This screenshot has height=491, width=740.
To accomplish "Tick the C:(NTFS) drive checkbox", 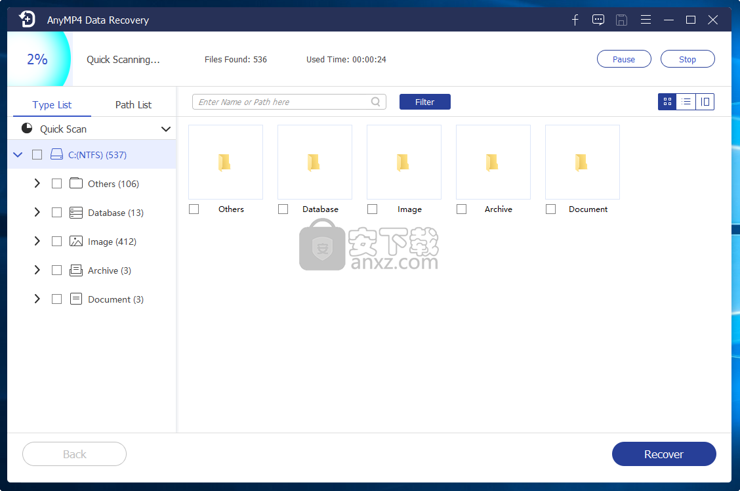I will pyautogui.click(x=37, y=154).
